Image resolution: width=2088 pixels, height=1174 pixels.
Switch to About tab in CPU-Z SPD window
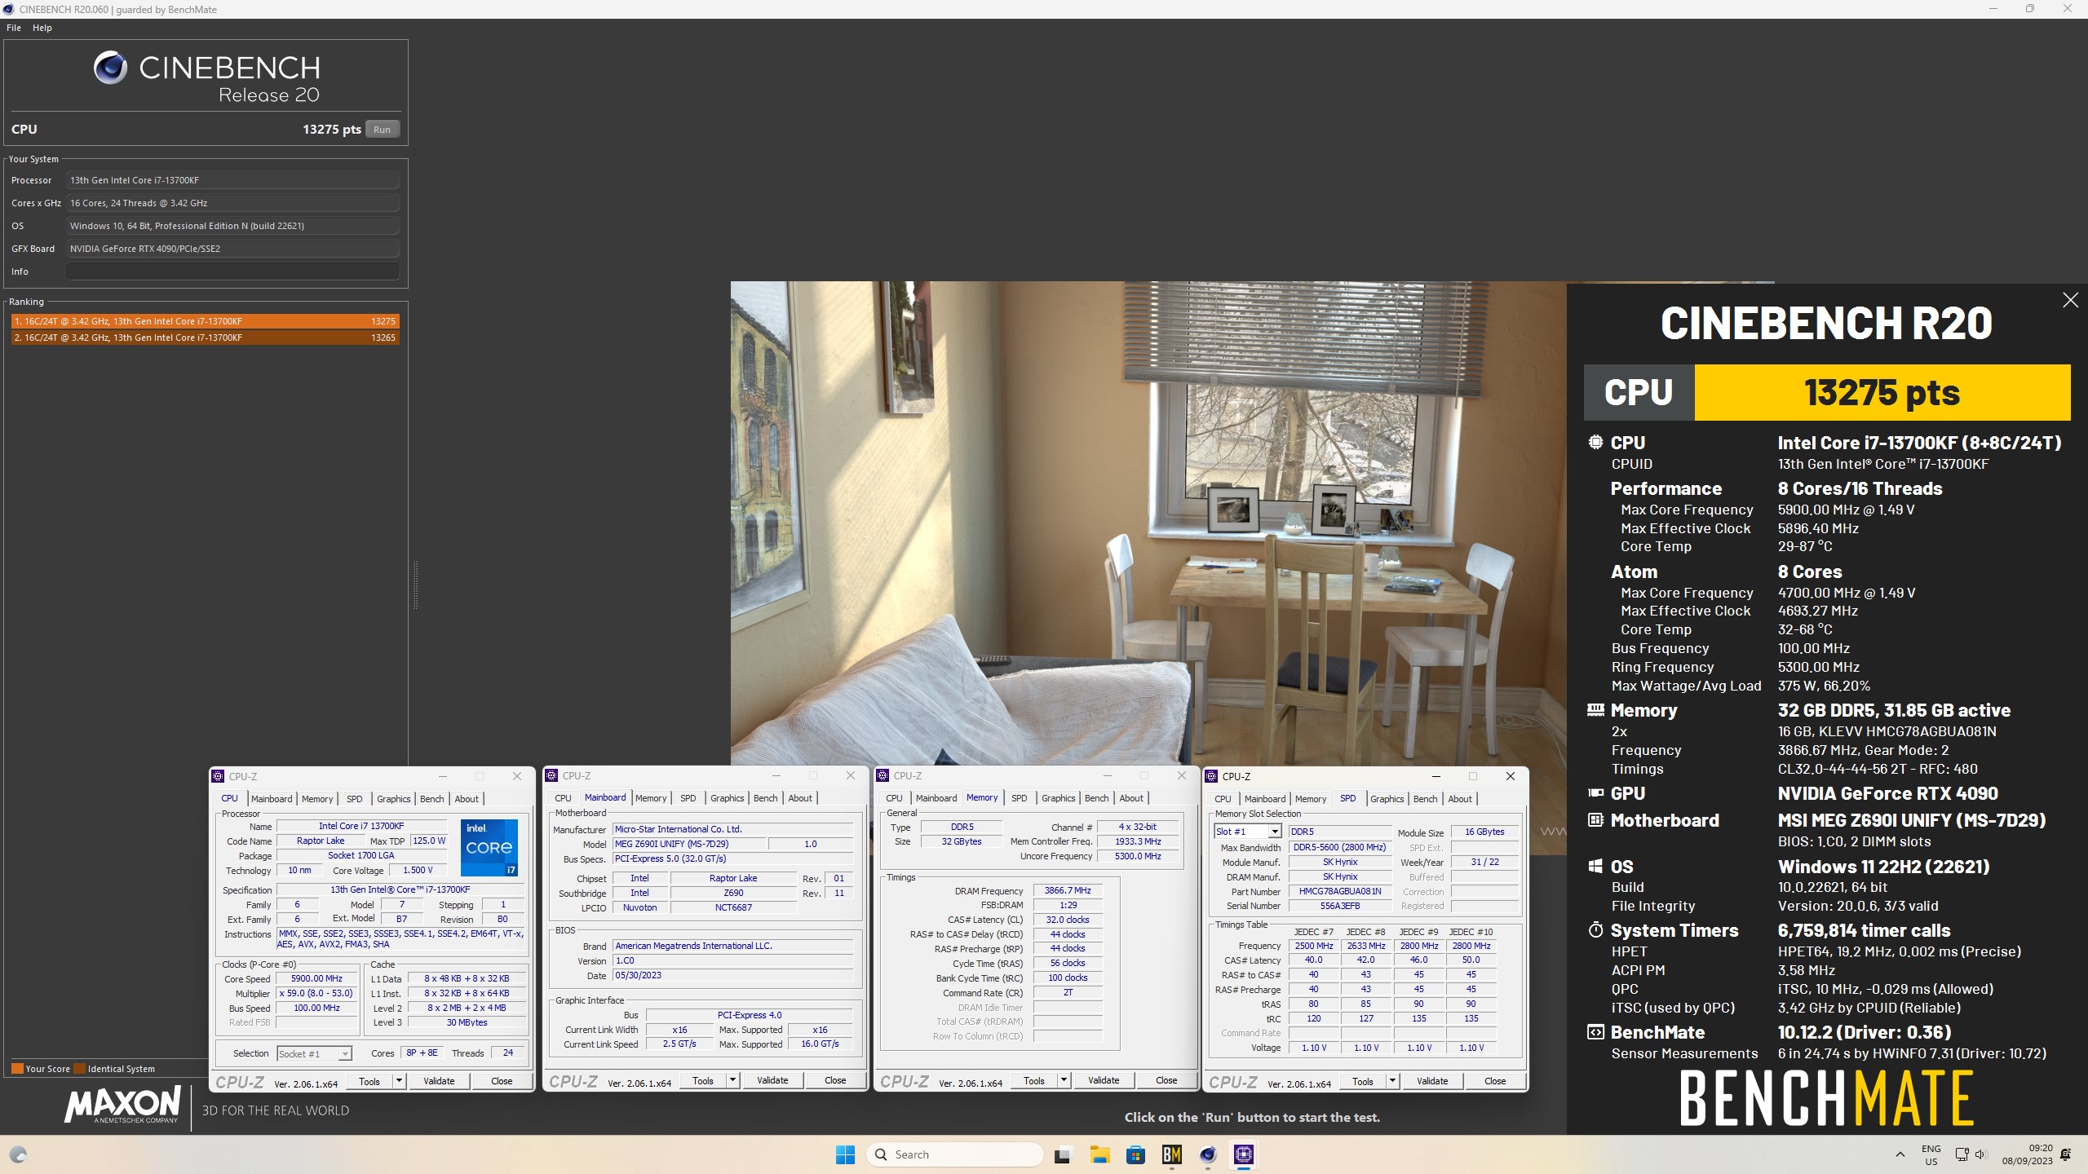click(1460, 799)
